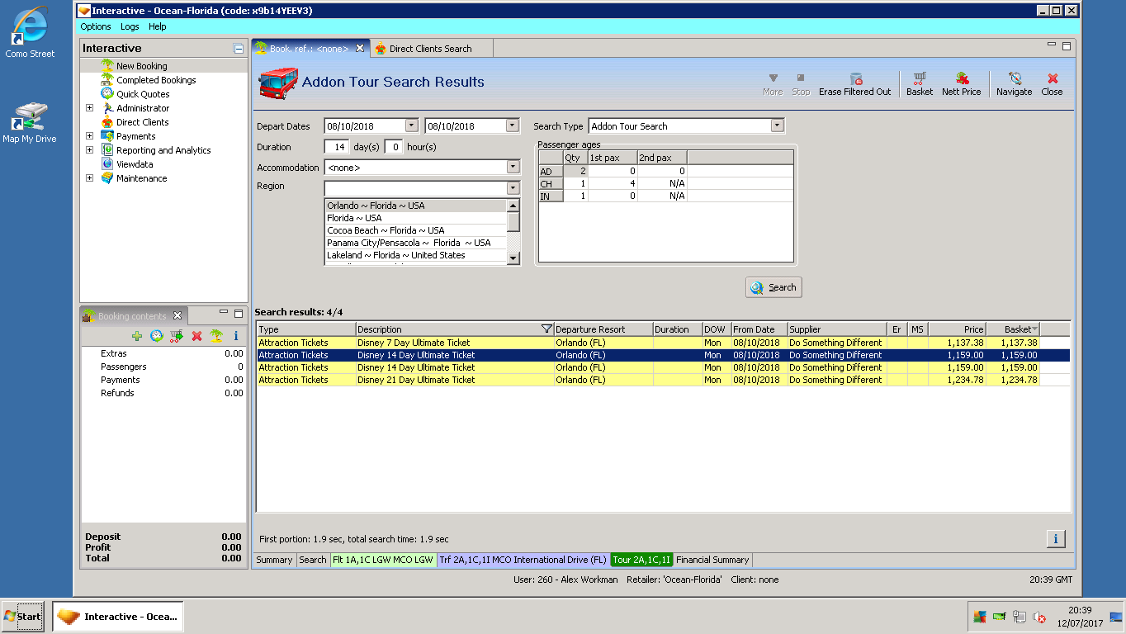Click the Windows Start button

click(22, 617)
